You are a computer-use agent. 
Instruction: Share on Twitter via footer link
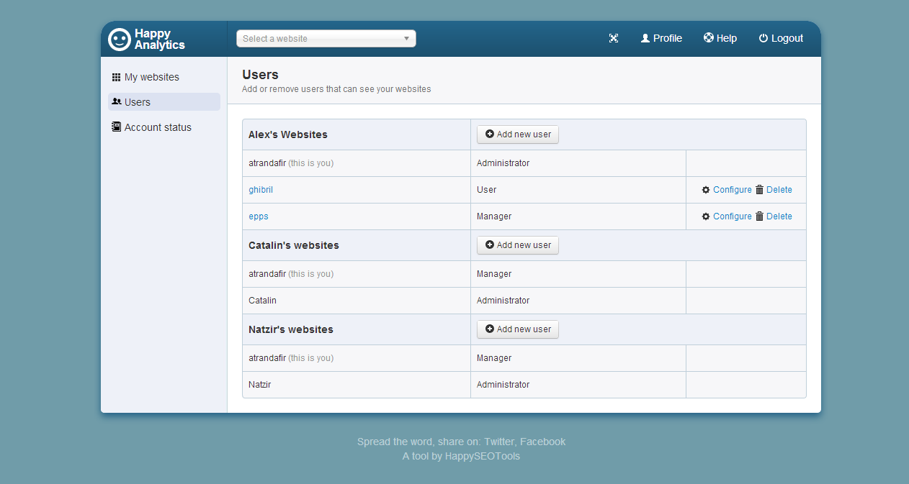click(x=499, y=442)
